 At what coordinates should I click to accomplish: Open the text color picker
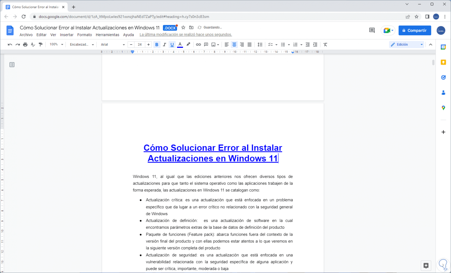tap(180, 45)
